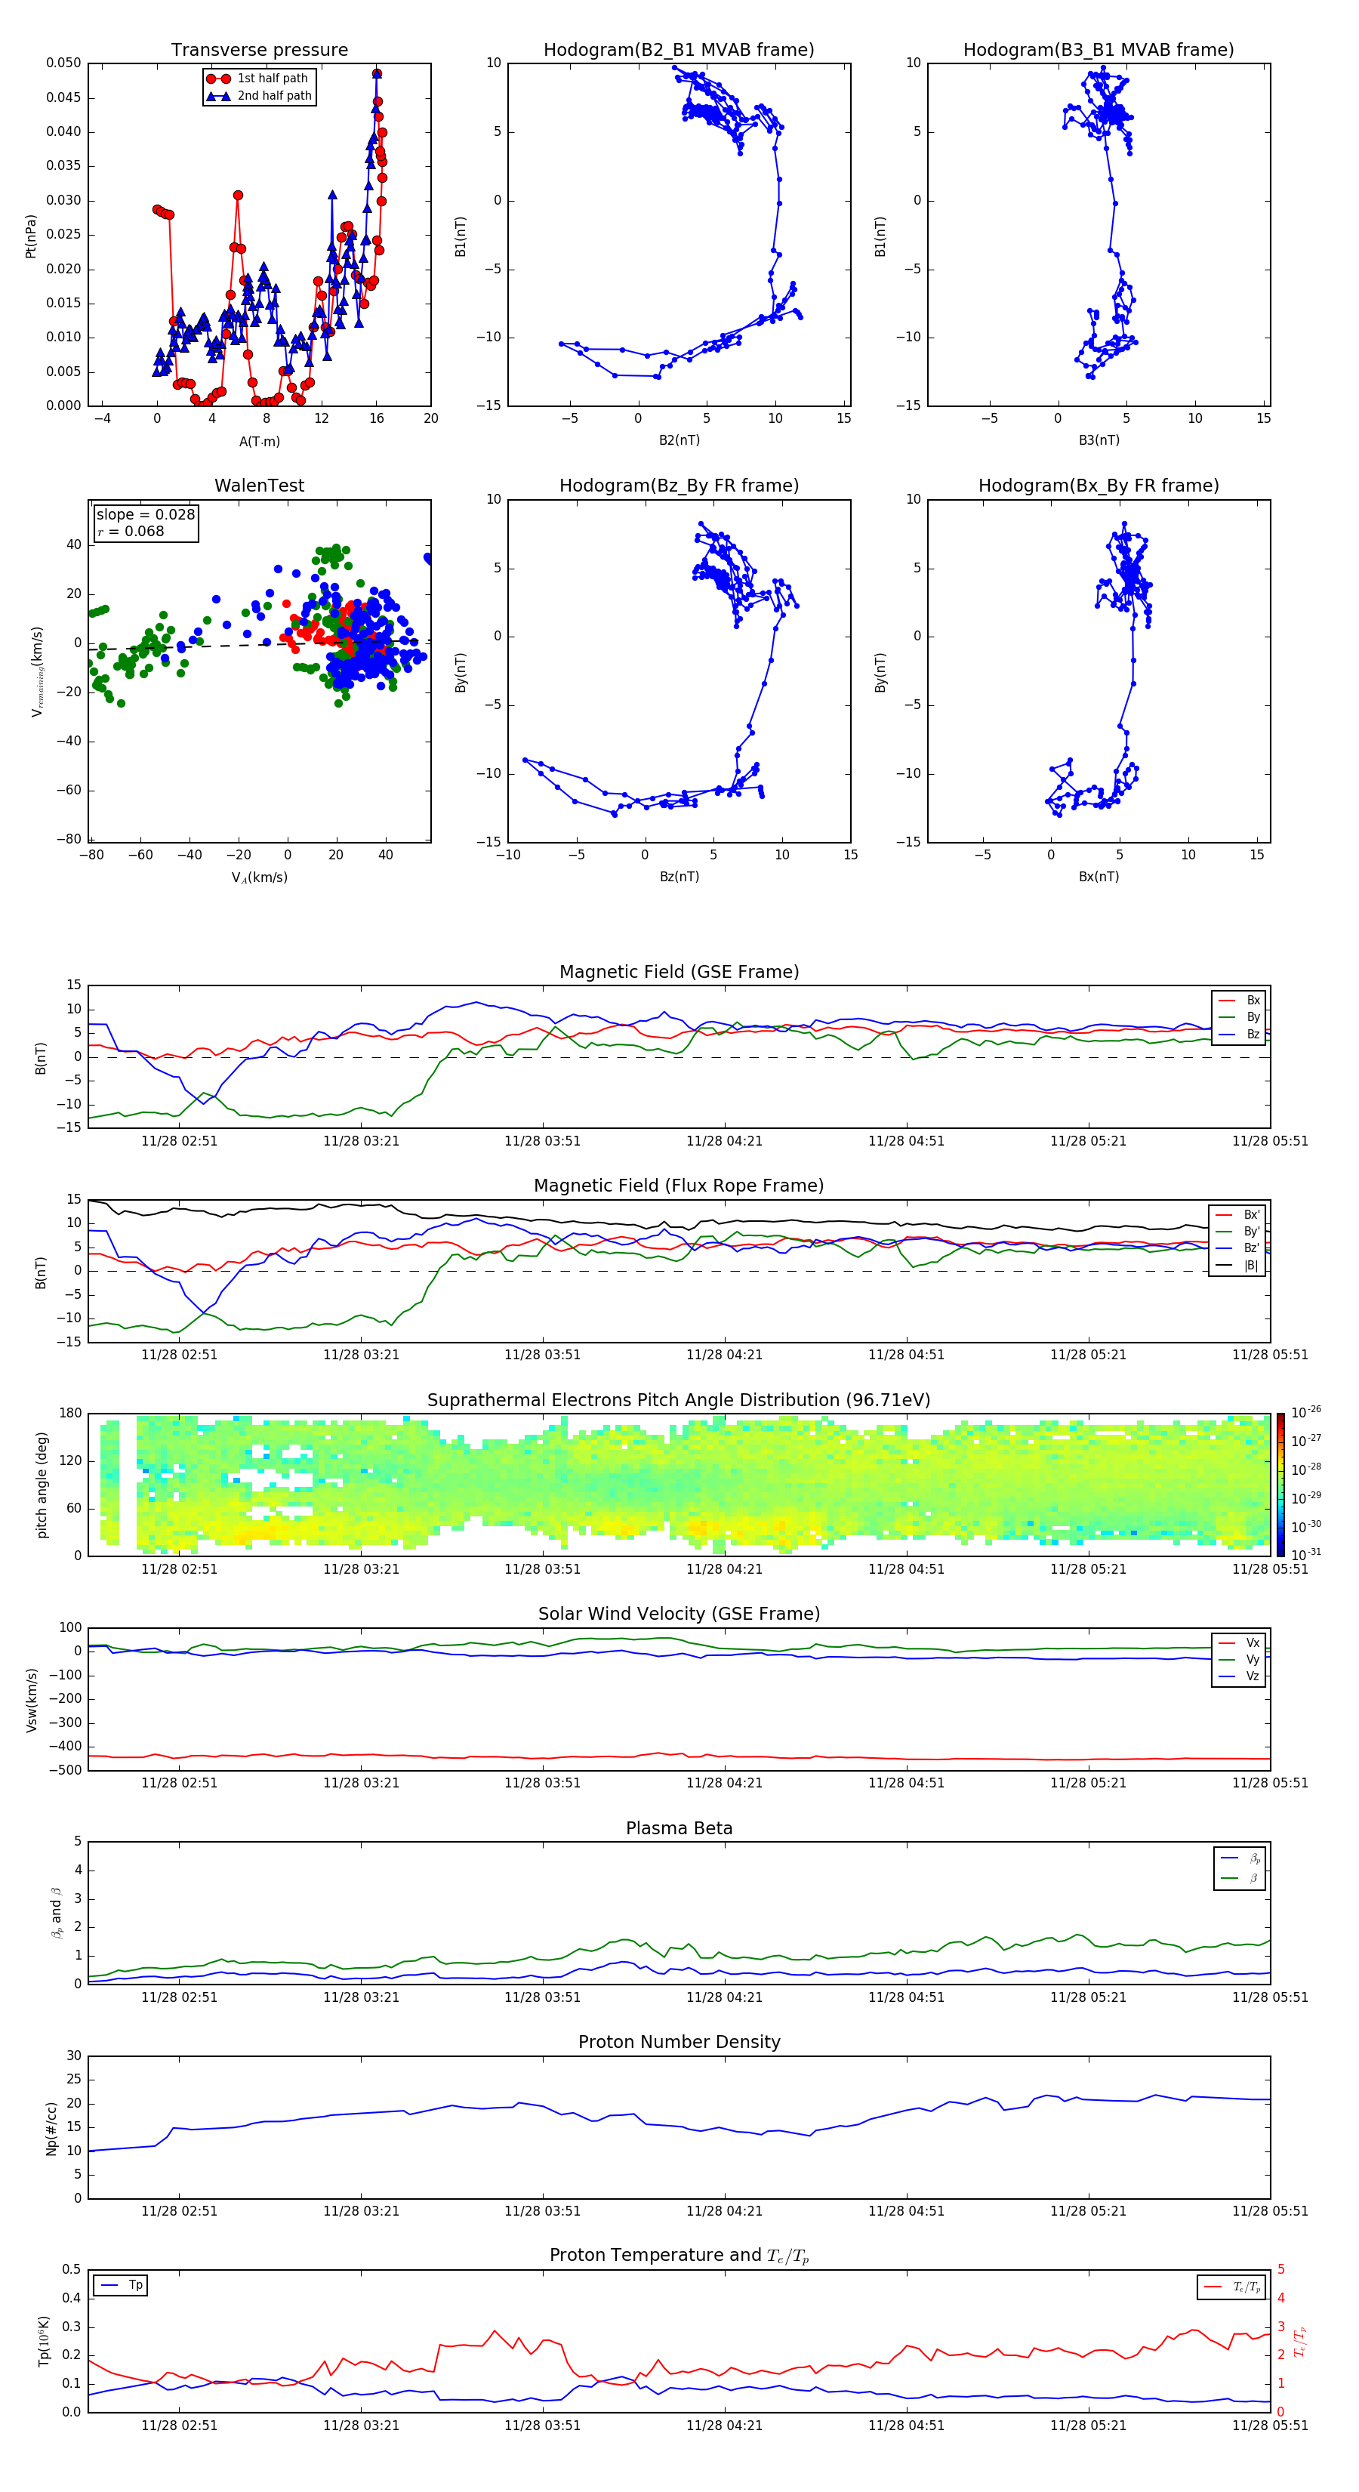Select the 'pitch angle (deg)' axis label
This screenshot has width=1359, height=2492.
(x=42, y=1485)
